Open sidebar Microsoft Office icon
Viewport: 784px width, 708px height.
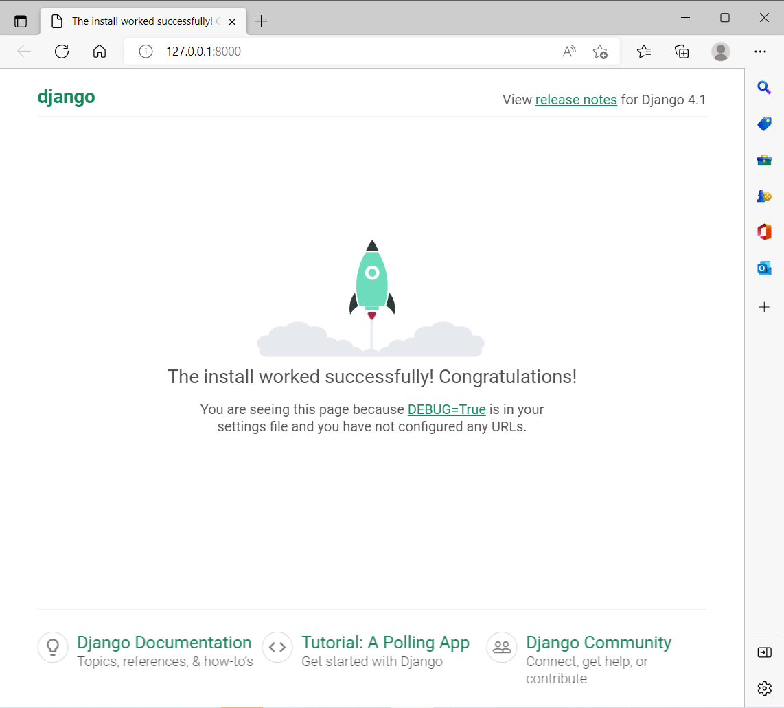point(764,232)
